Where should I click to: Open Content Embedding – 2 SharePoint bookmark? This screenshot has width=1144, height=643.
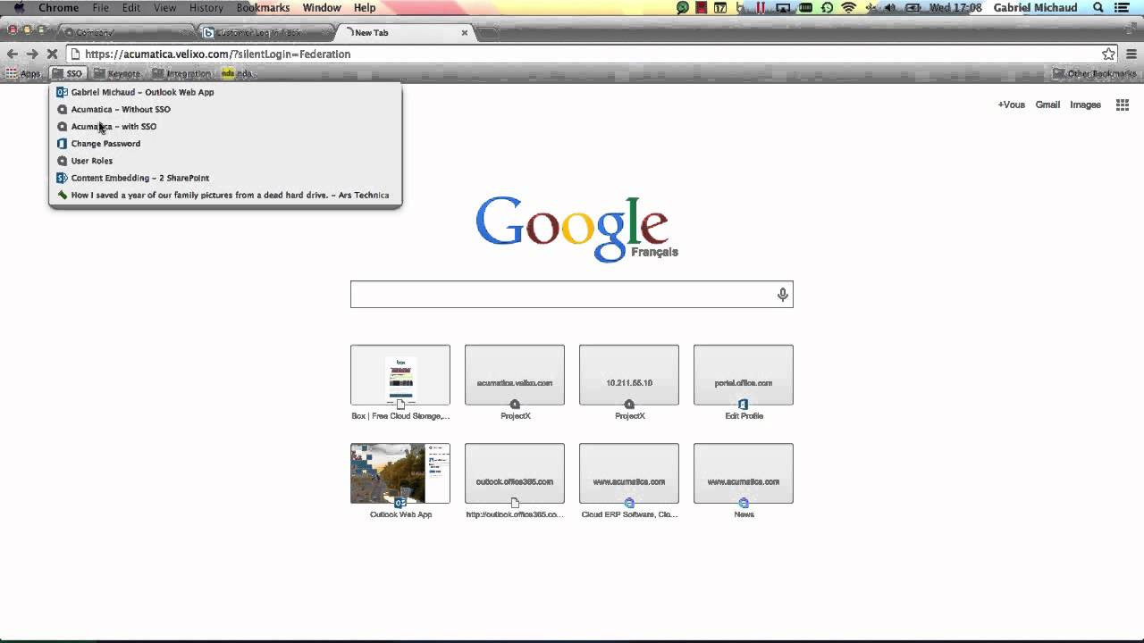click(225, 178)
